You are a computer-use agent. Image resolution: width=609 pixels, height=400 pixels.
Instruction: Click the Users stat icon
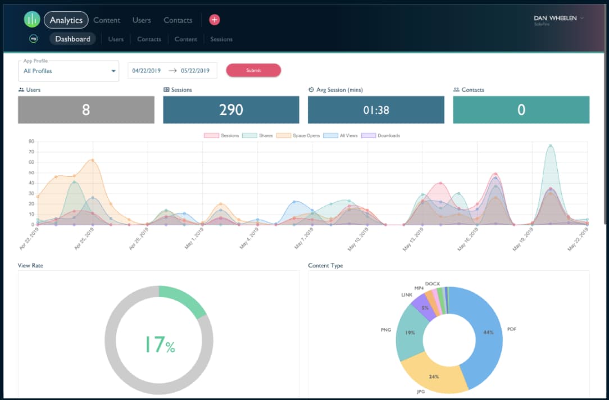[21, 90]
